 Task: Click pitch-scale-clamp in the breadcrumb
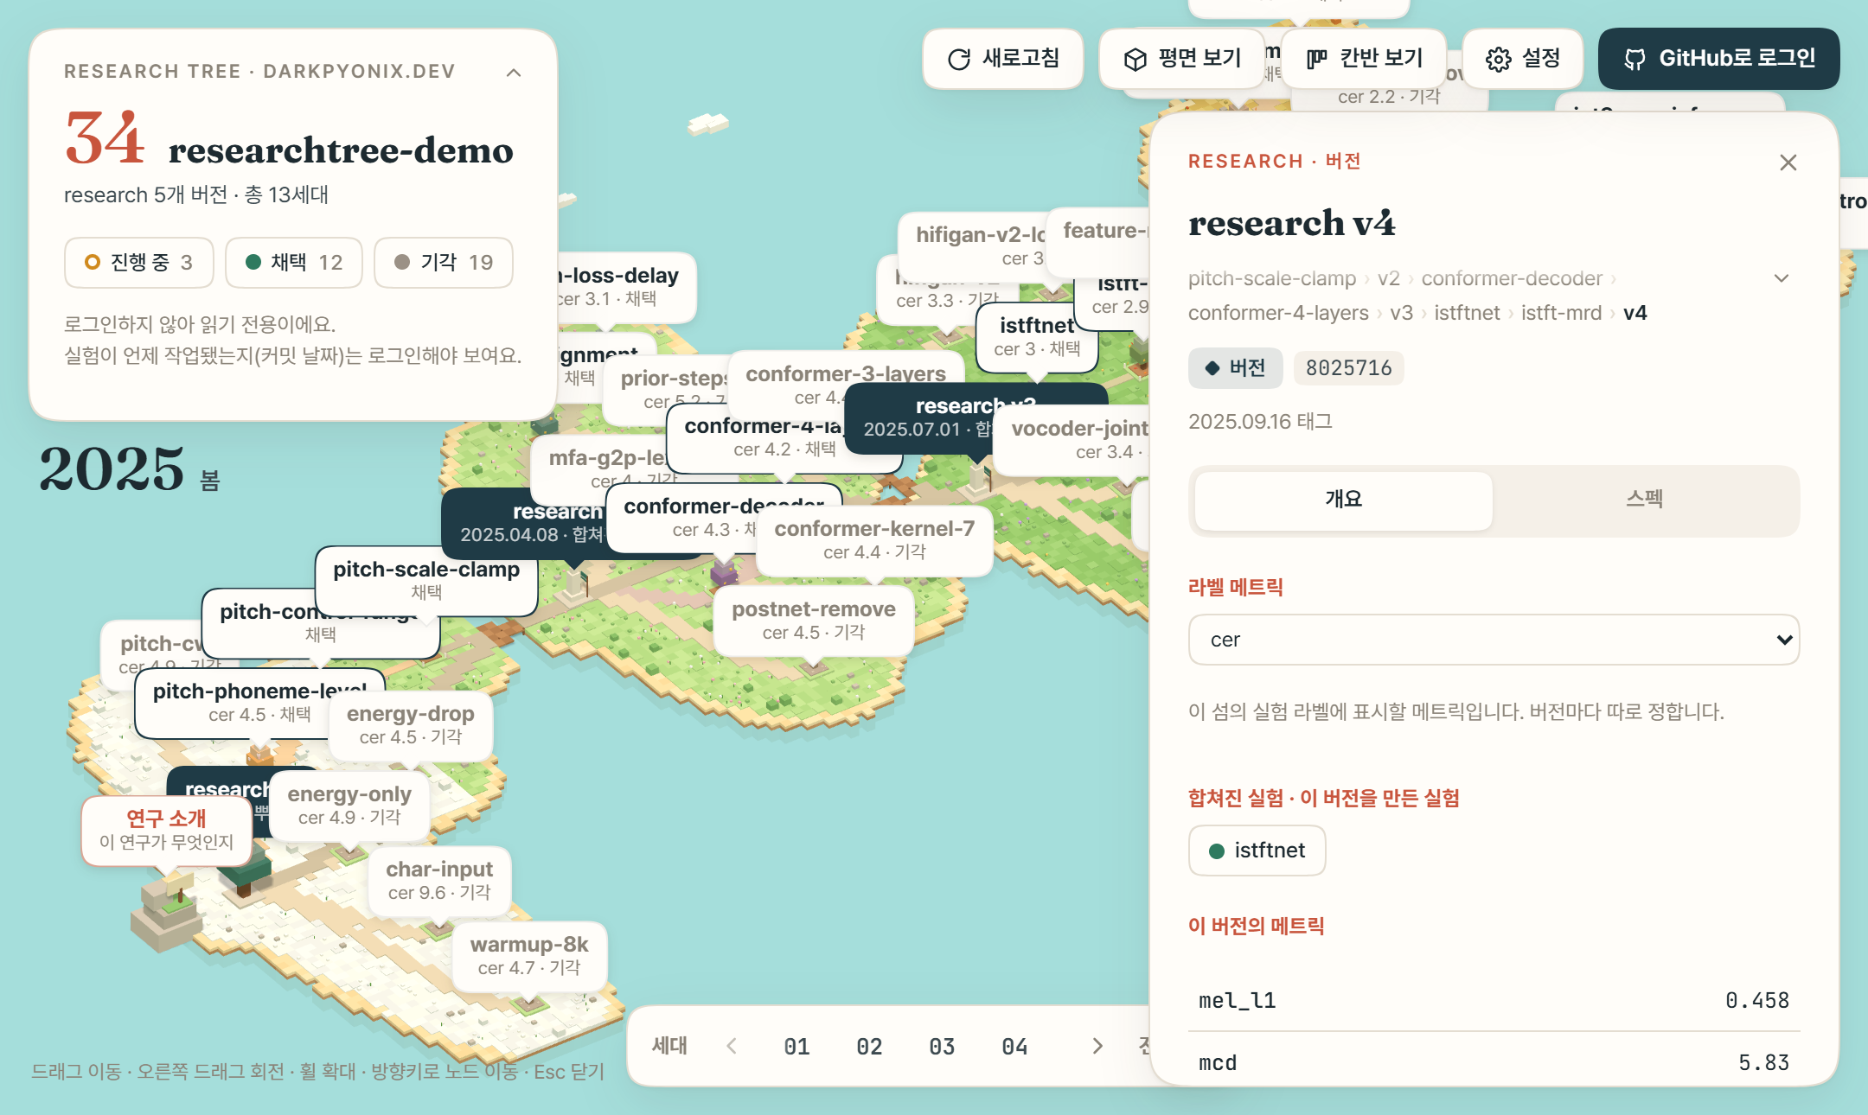(1271, 278)
